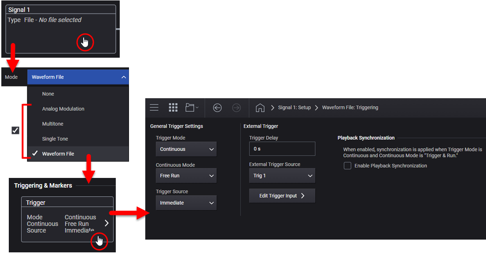Image resolution: width=486 pixels, height=255 pixels.
Task: Click the Edit Trigger Input button
Action: (x=282, y=196)
